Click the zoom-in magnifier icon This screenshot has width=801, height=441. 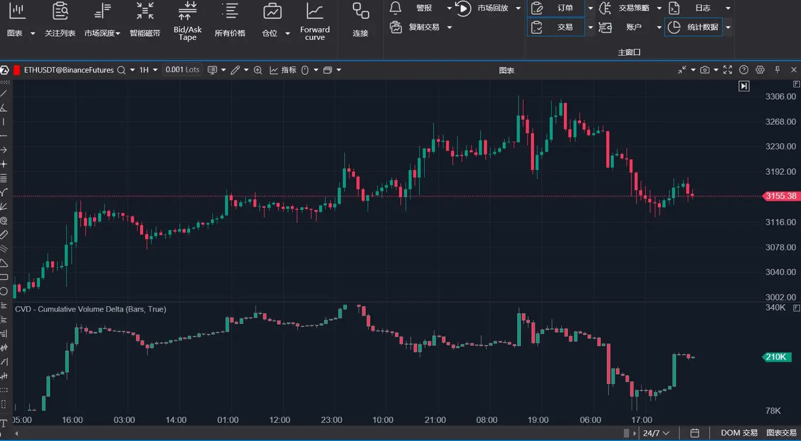258,70
